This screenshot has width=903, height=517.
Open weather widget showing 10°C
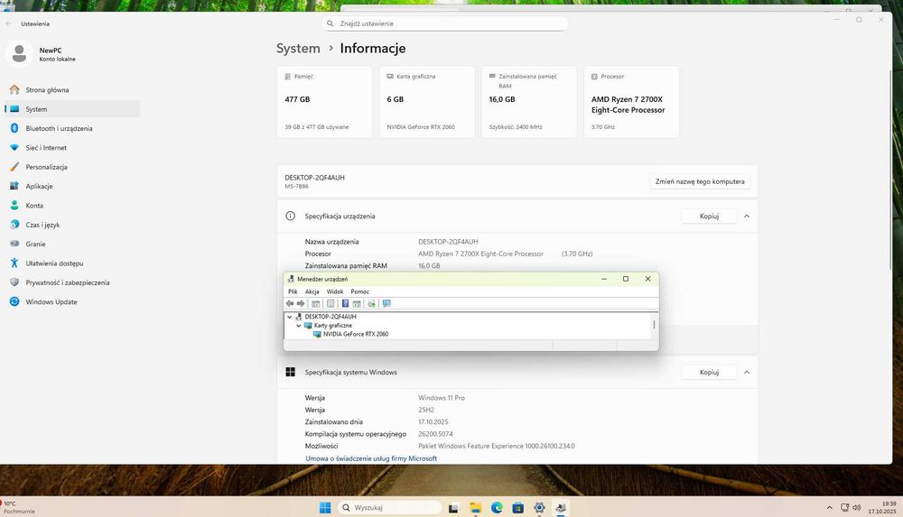click(18, 507)
